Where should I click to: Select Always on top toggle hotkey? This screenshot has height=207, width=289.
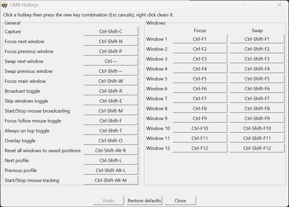[111, 131]
